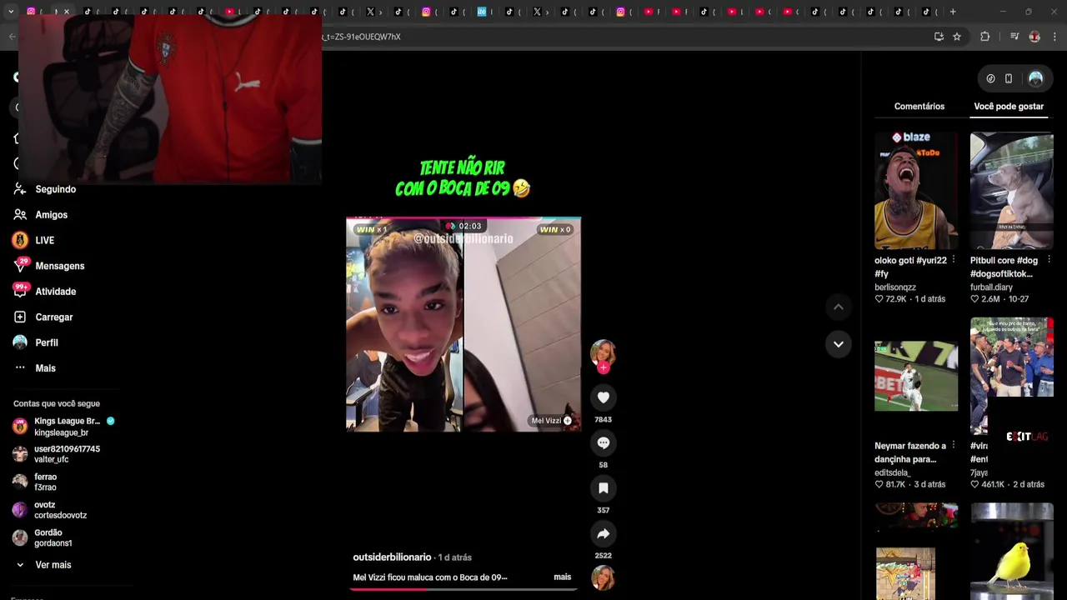The width and height of the screenshot is (1067, 600).
Task: Switch to the Comentários tab
Action: point(919,107)
